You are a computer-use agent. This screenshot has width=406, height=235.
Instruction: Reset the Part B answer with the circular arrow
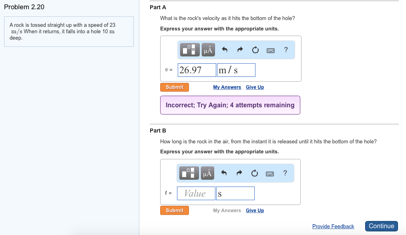click(255, 173)
